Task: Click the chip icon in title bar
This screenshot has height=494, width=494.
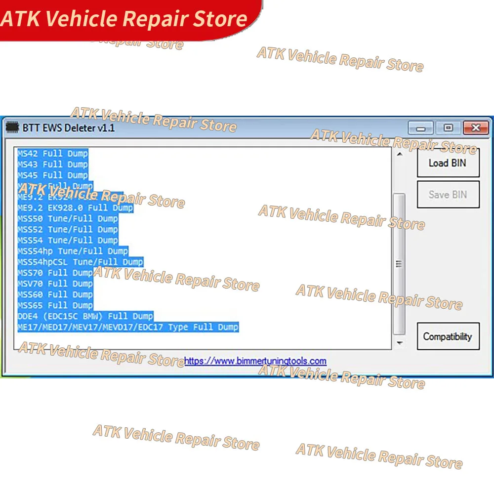Action: pyautogui.click(x=12, y=127)
